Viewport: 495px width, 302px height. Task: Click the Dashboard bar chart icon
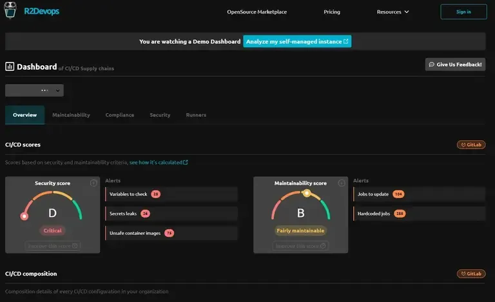[10, 66]
